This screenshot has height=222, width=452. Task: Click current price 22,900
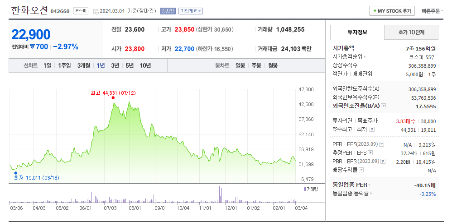[x=31, y=34]
